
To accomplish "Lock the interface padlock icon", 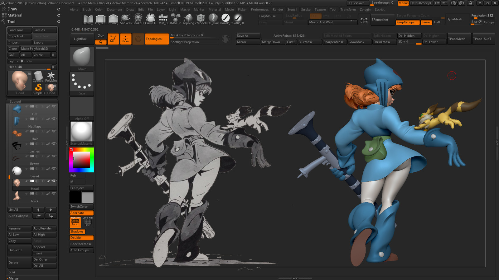I will tap(471, 3).
